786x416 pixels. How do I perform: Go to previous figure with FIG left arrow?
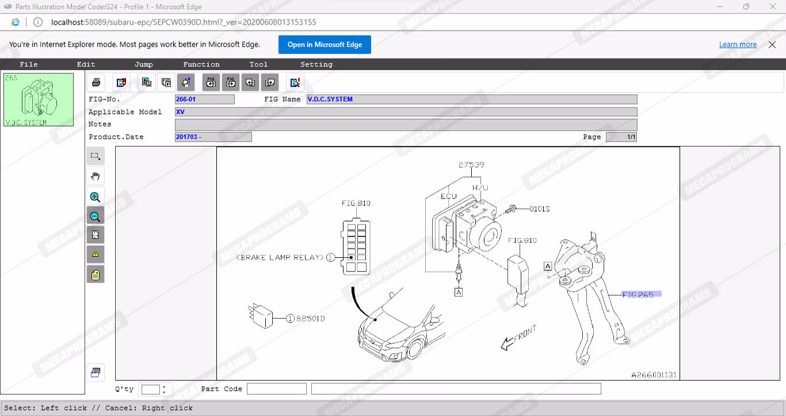click(x=211, y=82)
